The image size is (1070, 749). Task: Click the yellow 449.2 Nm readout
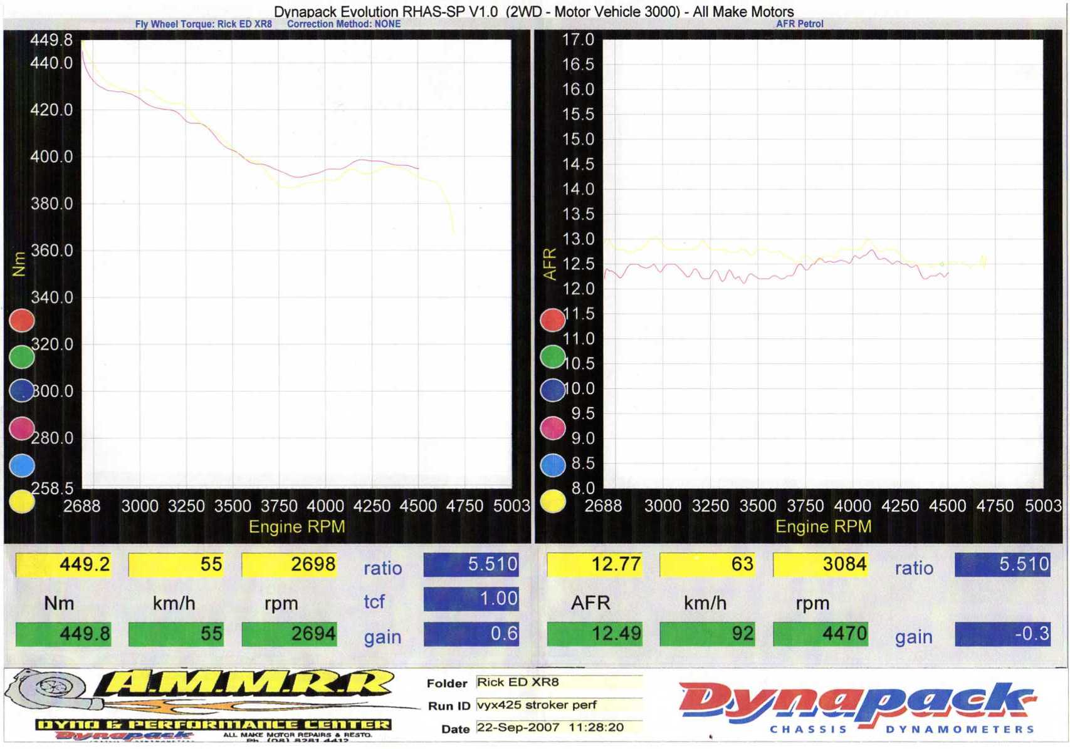pyautogui.click(x=63, y=564)
